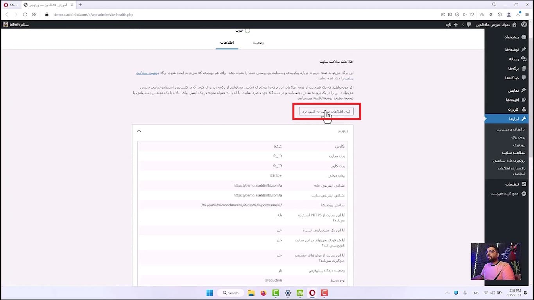
Task: Click the plus New content item in the admin bar
Action: (x=451, y=24)
